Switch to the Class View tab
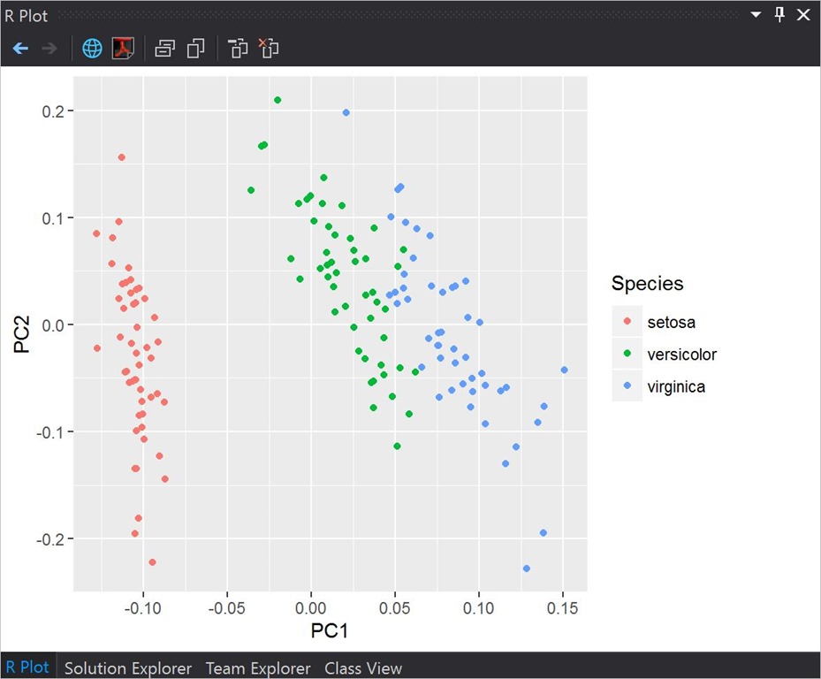This screenshot has height=679, width=821. click(363, 668)
